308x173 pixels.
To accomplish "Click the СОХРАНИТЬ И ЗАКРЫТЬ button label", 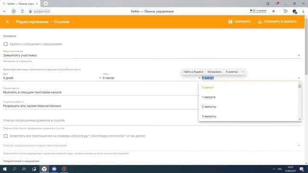I will [280, 22].
